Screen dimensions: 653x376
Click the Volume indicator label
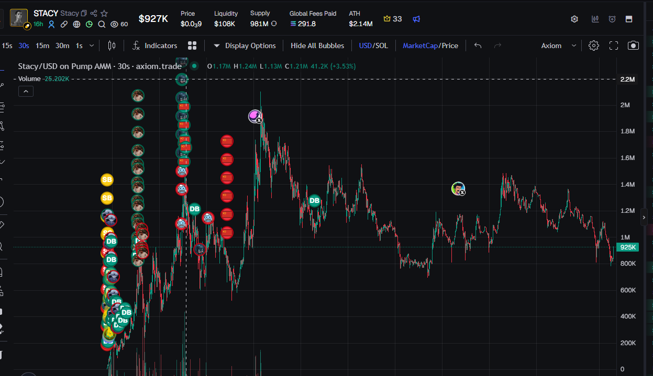click(x=29, y=78)
